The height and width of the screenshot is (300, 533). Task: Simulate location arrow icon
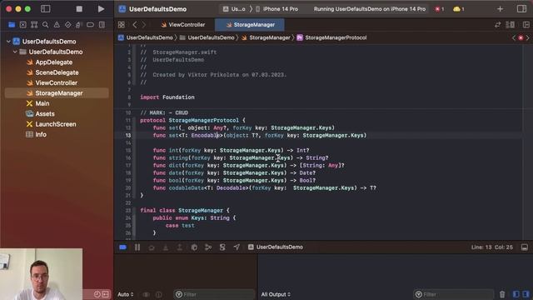point(237,247)
